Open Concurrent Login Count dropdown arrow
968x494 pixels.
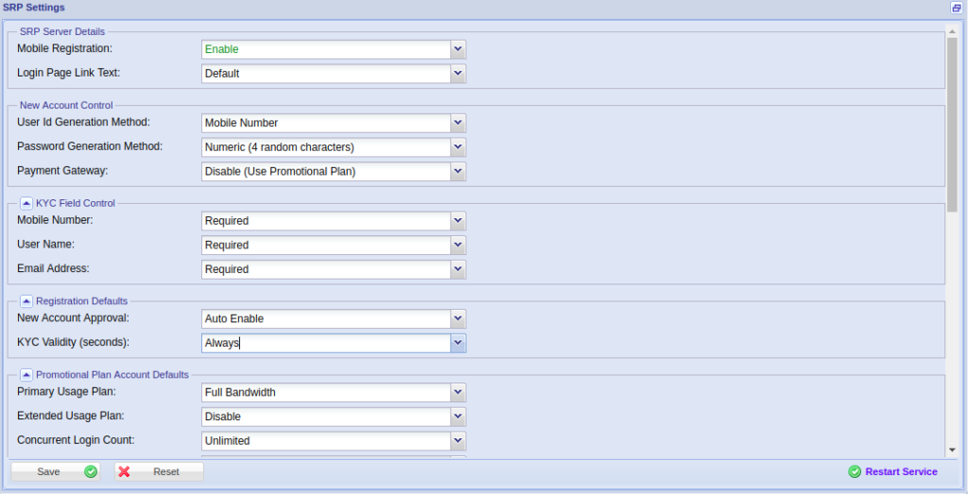pyautogui.click(x=458, y=441)
